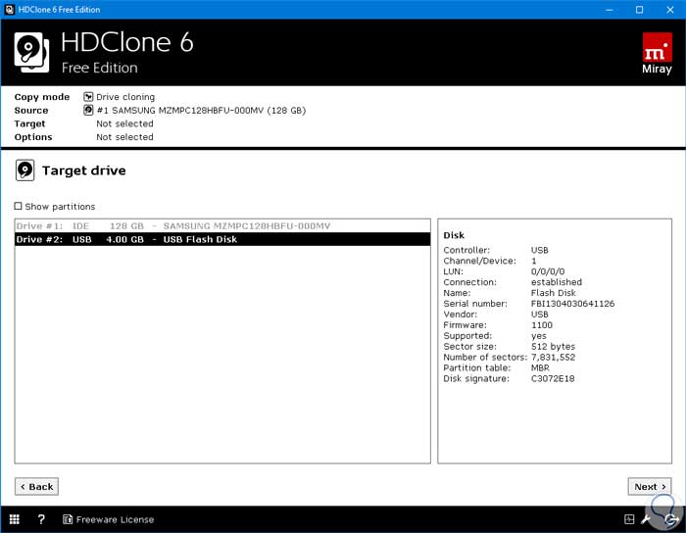The image size is (686, 533).
Task: Enable the Show partitions checkbox
Action: pyautogui.click(x=18, y=206)
